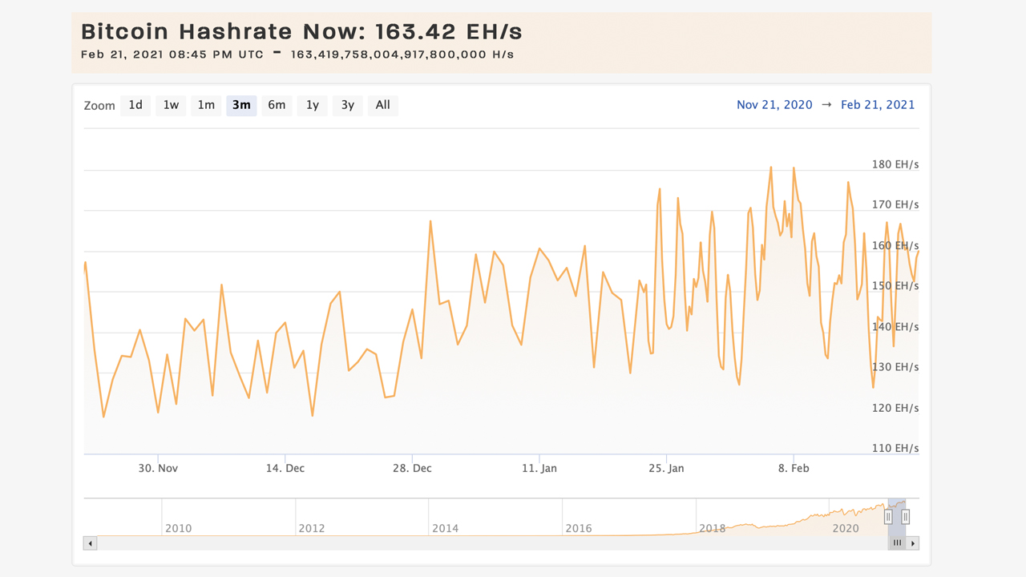The width and height of the screenshot is (1026, 577).
Task: Click the 2010 label in navigator
Action: tap(178, 528)
